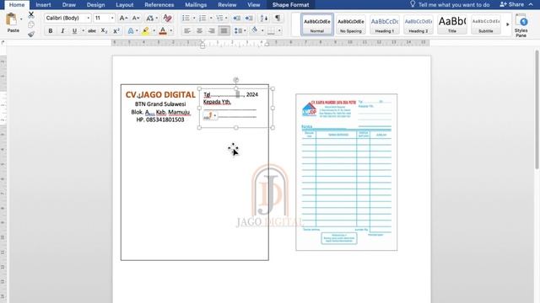Cut selection with scissors icon
This screenshot has height=303, width=540.
(31, 15)
